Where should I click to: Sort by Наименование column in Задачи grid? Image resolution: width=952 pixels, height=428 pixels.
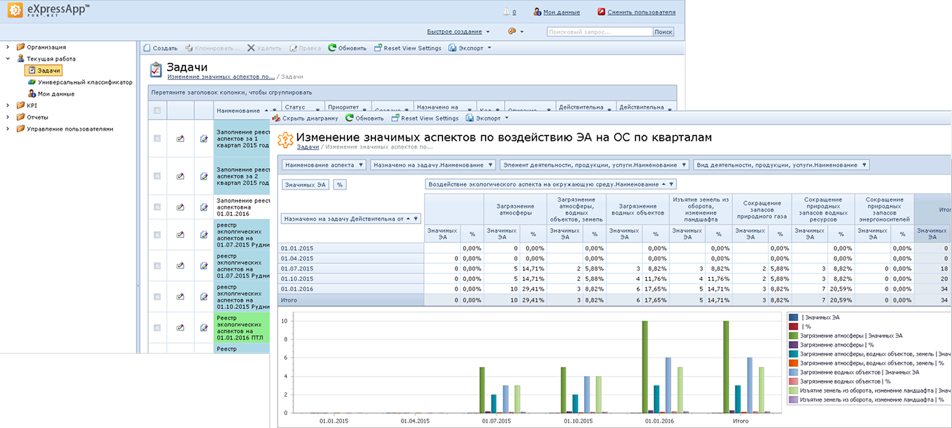tap(238, 110)
